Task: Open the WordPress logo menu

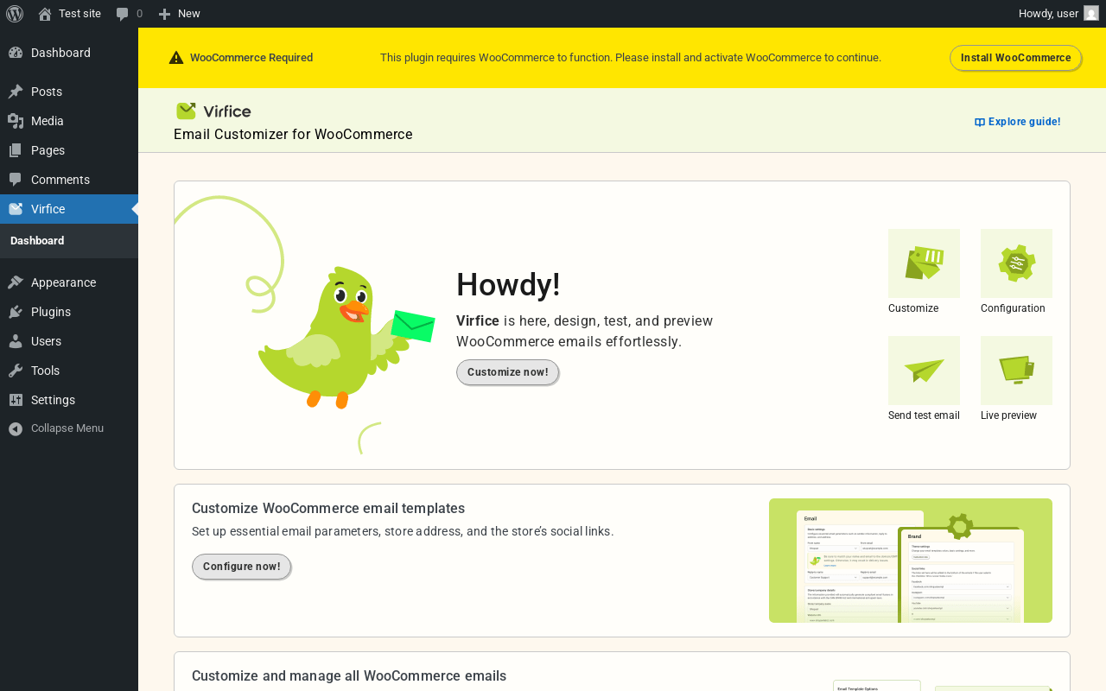Action: pyautogui.click(x=15, y=14)
